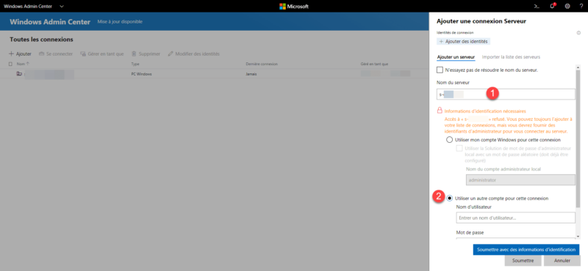Viewport: 588px width, 271px height.
Task: Check the local administrator password solution checkbox
Action: tap(459, 149)
